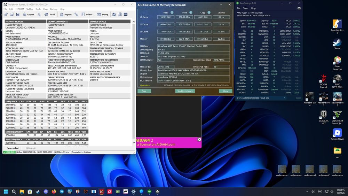Select the Screenshot tab in Thaiphoon Burner
Viewport: 348px width, 196px height.
click(13, 148)
